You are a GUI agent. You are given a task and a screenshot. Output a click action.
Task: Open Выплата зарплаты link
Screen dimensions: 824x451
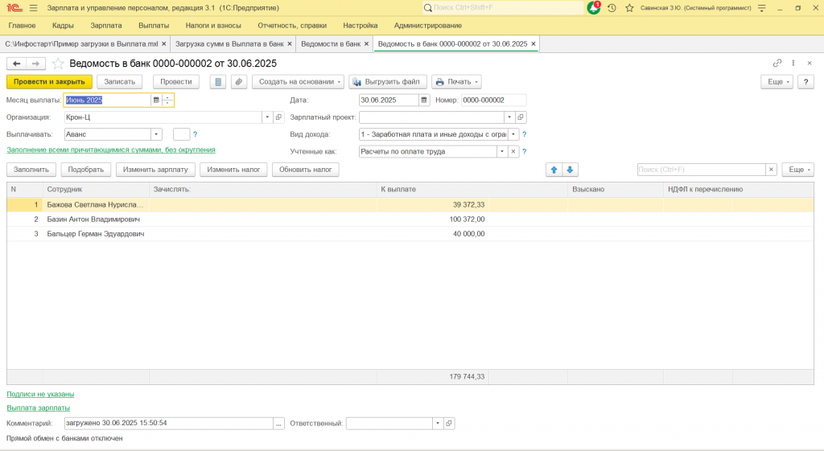[39, 408]
